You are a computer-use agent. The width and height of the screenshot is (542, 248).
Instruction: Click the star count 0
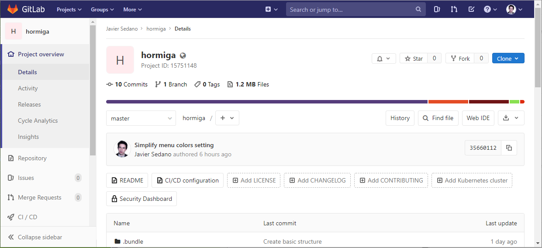point(434,59)
